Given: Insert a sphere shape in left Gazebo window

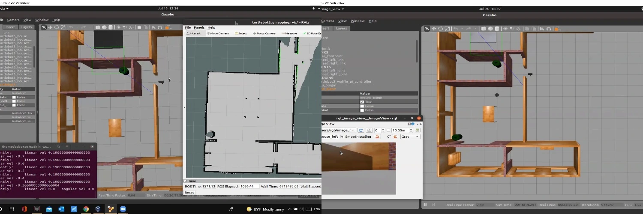Looking at the screenshot, I should (104, 27).
